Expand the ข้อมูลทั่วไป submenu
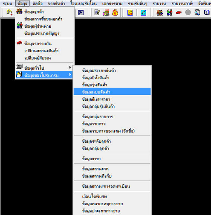 44,68
